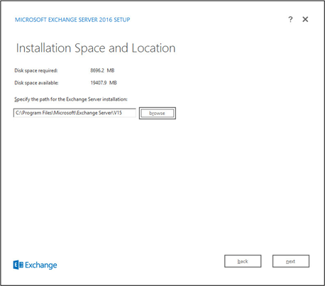Close the Exchange Server setup wizard
The image size is (325, 286).
[x=305, y=19]
